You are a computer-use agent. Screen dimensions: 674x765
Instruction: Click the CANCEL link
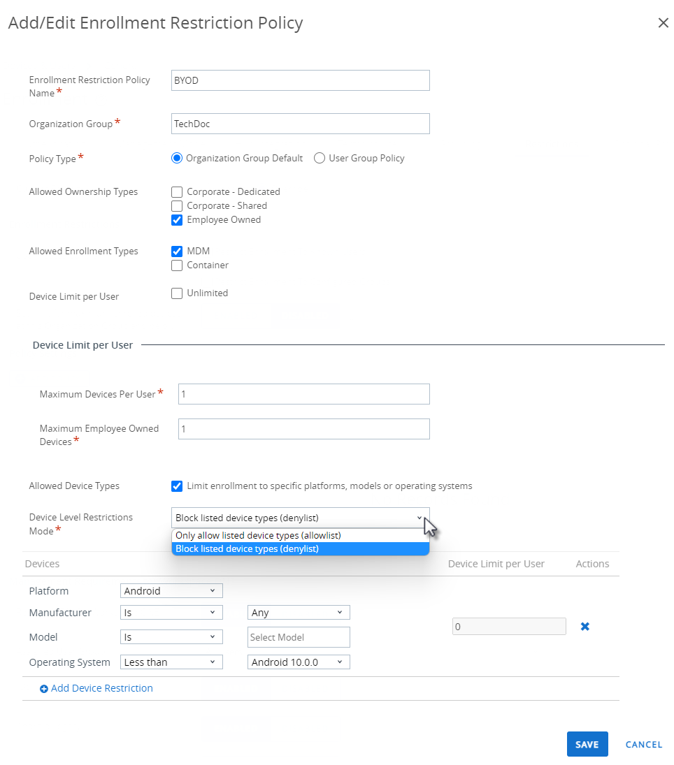pyautogui.click(x=644, y=745)
